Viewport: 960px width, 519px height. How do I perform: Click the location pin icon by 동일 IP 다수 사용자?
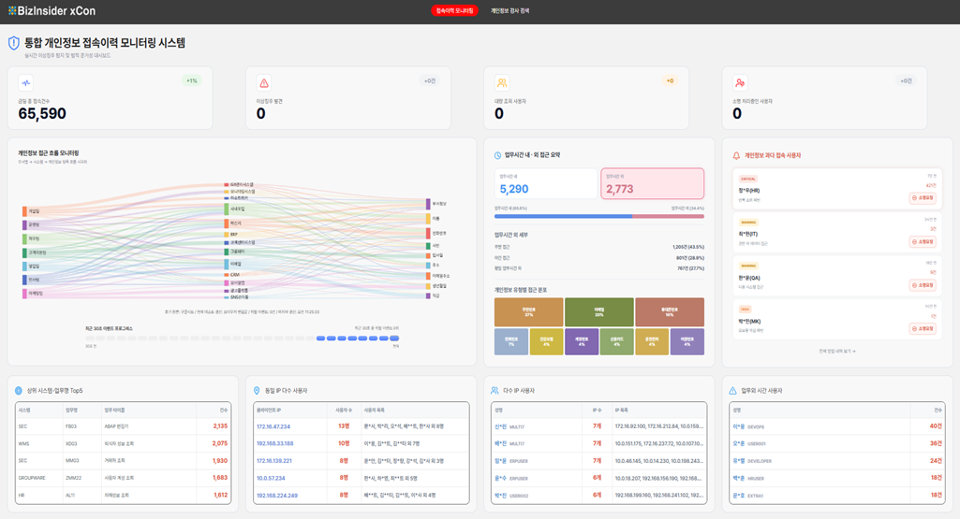257,391
